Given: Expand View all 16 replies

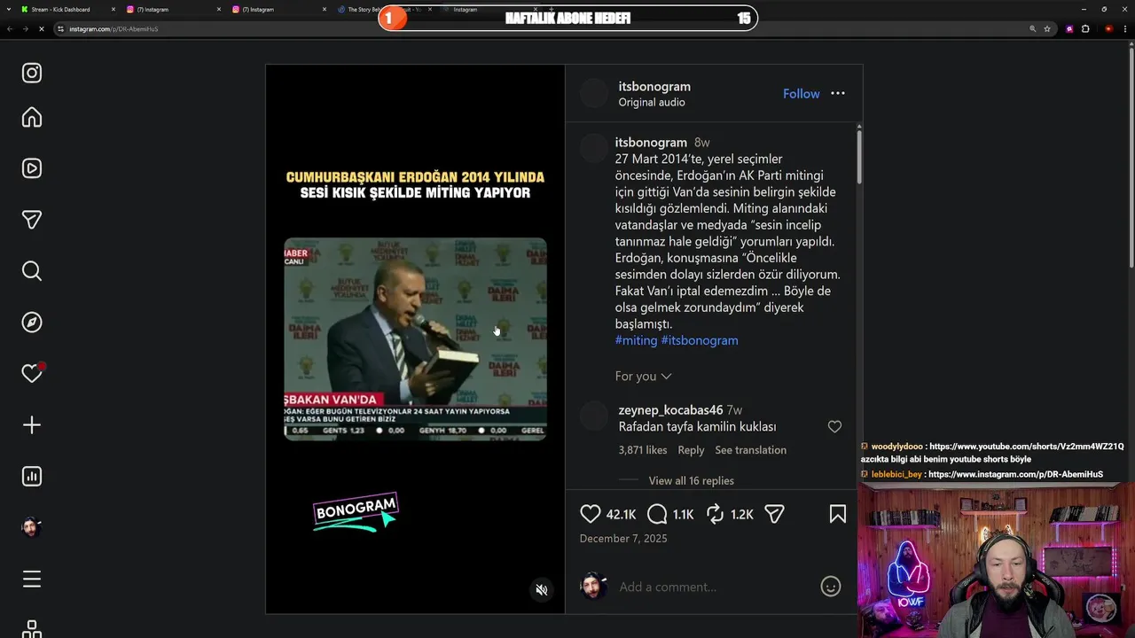Looking at the screenshot, I should click(691, 480).
